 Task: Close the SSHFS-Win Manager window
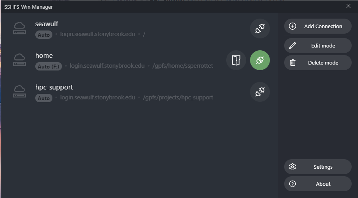348,6
